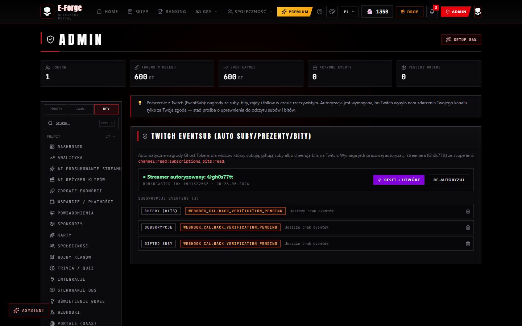Viewport: 522px width, 326px height.
Task: Click the Broadcaster ID 1501522533 text
Action: (176, 184)
